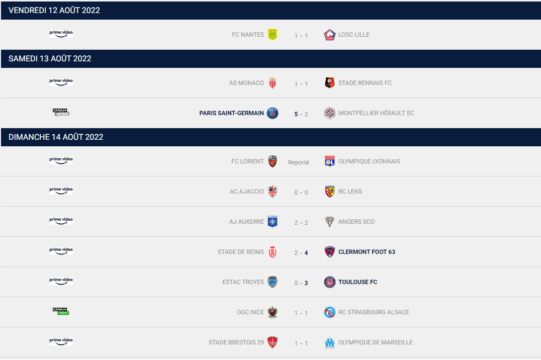
Task: Click the Stade Brestois 29 team name
Action: pyautogui.click(x=236, y=342)
